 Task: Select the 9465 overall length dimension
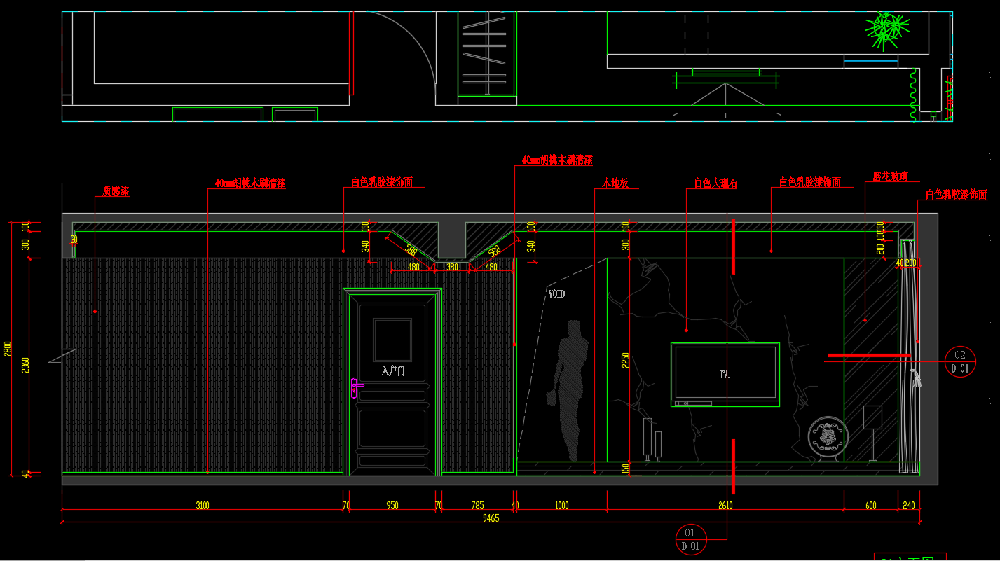(491, 518)
